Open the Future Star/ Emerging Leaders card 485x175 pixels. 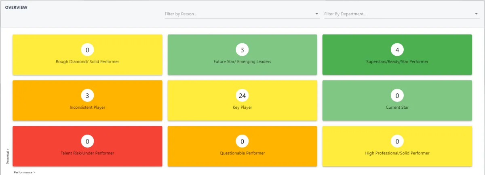(x=242, y=55)
